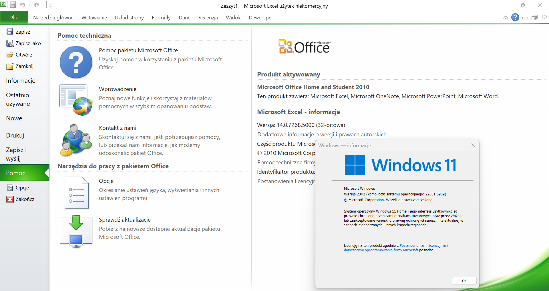The image size is (549, 291).
Task: Open the Recenzja ribbon tab
Action: (208, 17)
